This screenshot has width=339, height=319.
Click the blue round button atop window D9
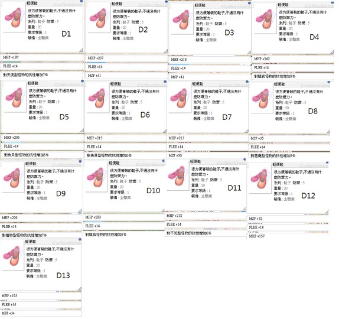[80, 161]
